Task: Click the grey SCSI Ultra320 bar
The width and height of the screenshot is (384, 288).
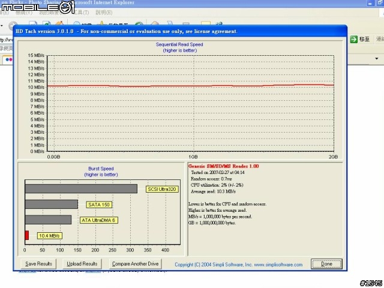Action: coord(81,189)
